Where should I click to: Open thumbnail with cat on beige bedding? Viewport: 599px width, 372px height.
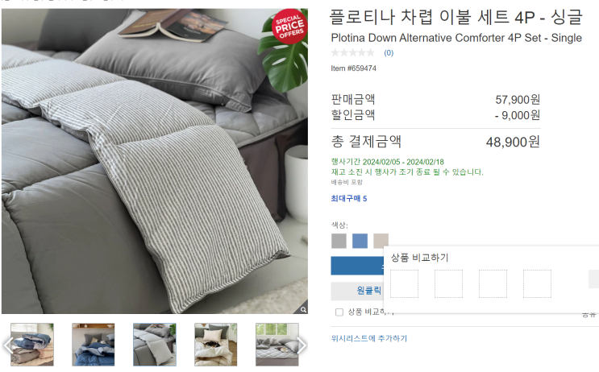(216, 345)
